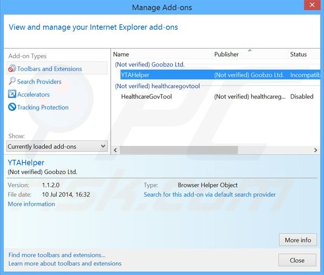Image resolution: width=324 pixels, height=275 pixels.
Task: Open Learn more about toolbars and extensions
Action: pos(65,264)
